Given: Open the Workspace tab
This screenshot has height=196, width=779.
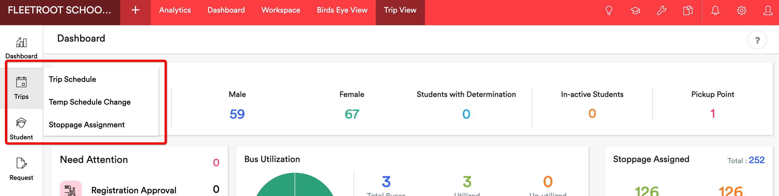Looking at the screenshot, I should point(281,10).
